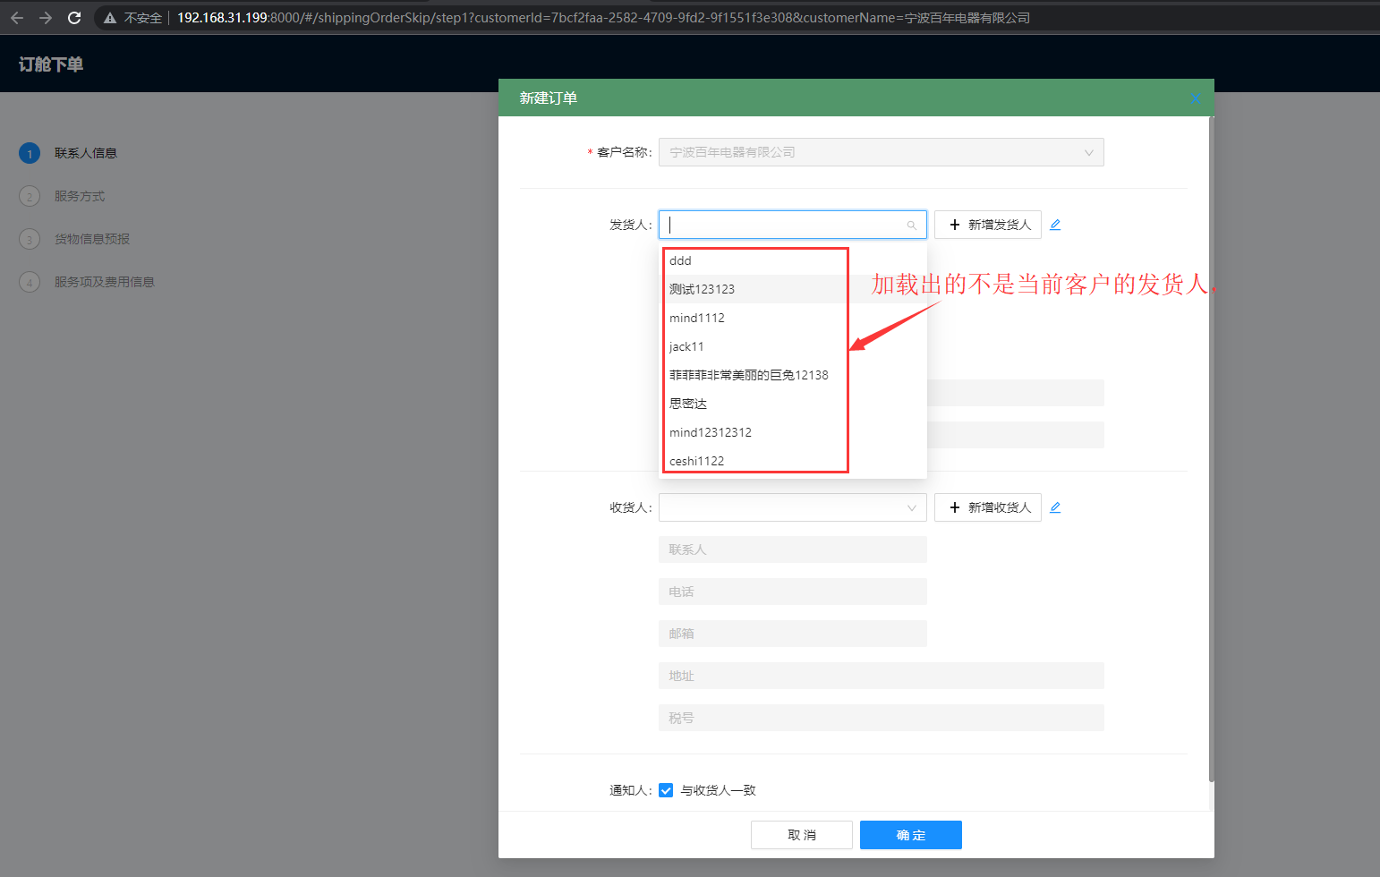Viewport: 1380px width, 877px height.
Task: Click the browser back arrow
Action: click(x=17, y=18)
